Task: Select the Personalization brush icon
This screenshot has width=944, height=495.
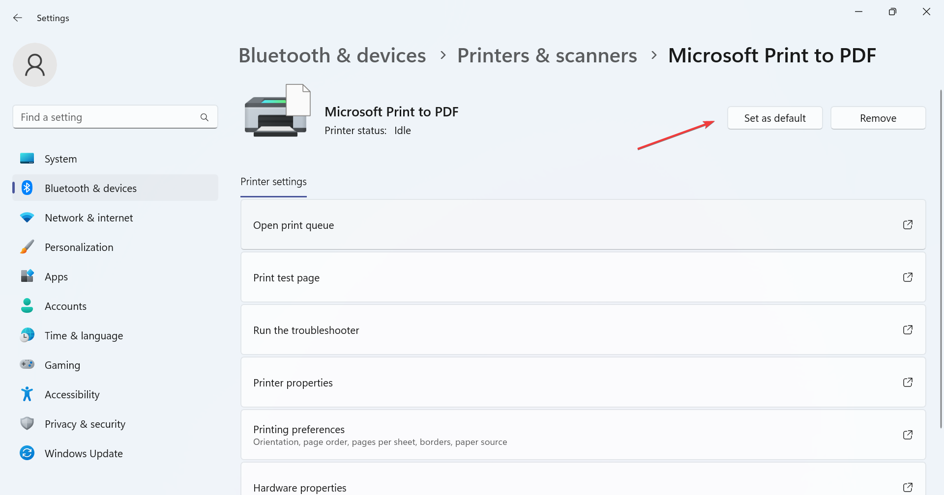Action: (x=27, y=247)
